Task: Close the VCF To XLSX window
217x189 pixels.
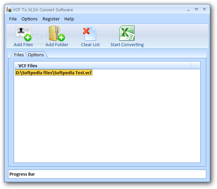Action: [204, 9]
